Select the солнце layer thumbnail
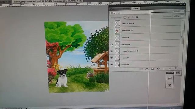This screenshot has width=195, height=109. coord(117,38)
